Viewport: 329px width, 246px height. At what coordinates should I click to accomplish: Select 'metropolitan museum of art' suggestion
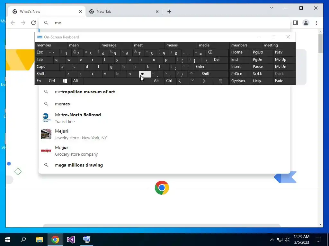coord(164,92)
